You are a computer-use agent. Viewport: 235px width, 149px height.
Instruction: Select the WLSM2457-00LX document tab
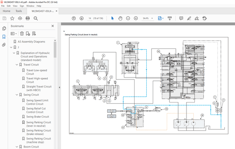click(42, 11)
